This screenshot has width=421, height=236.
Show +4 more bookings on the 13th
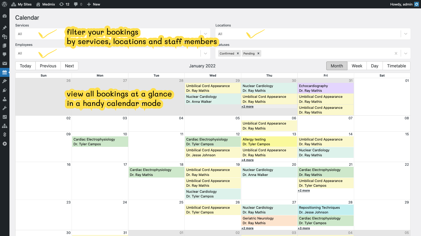248,160
